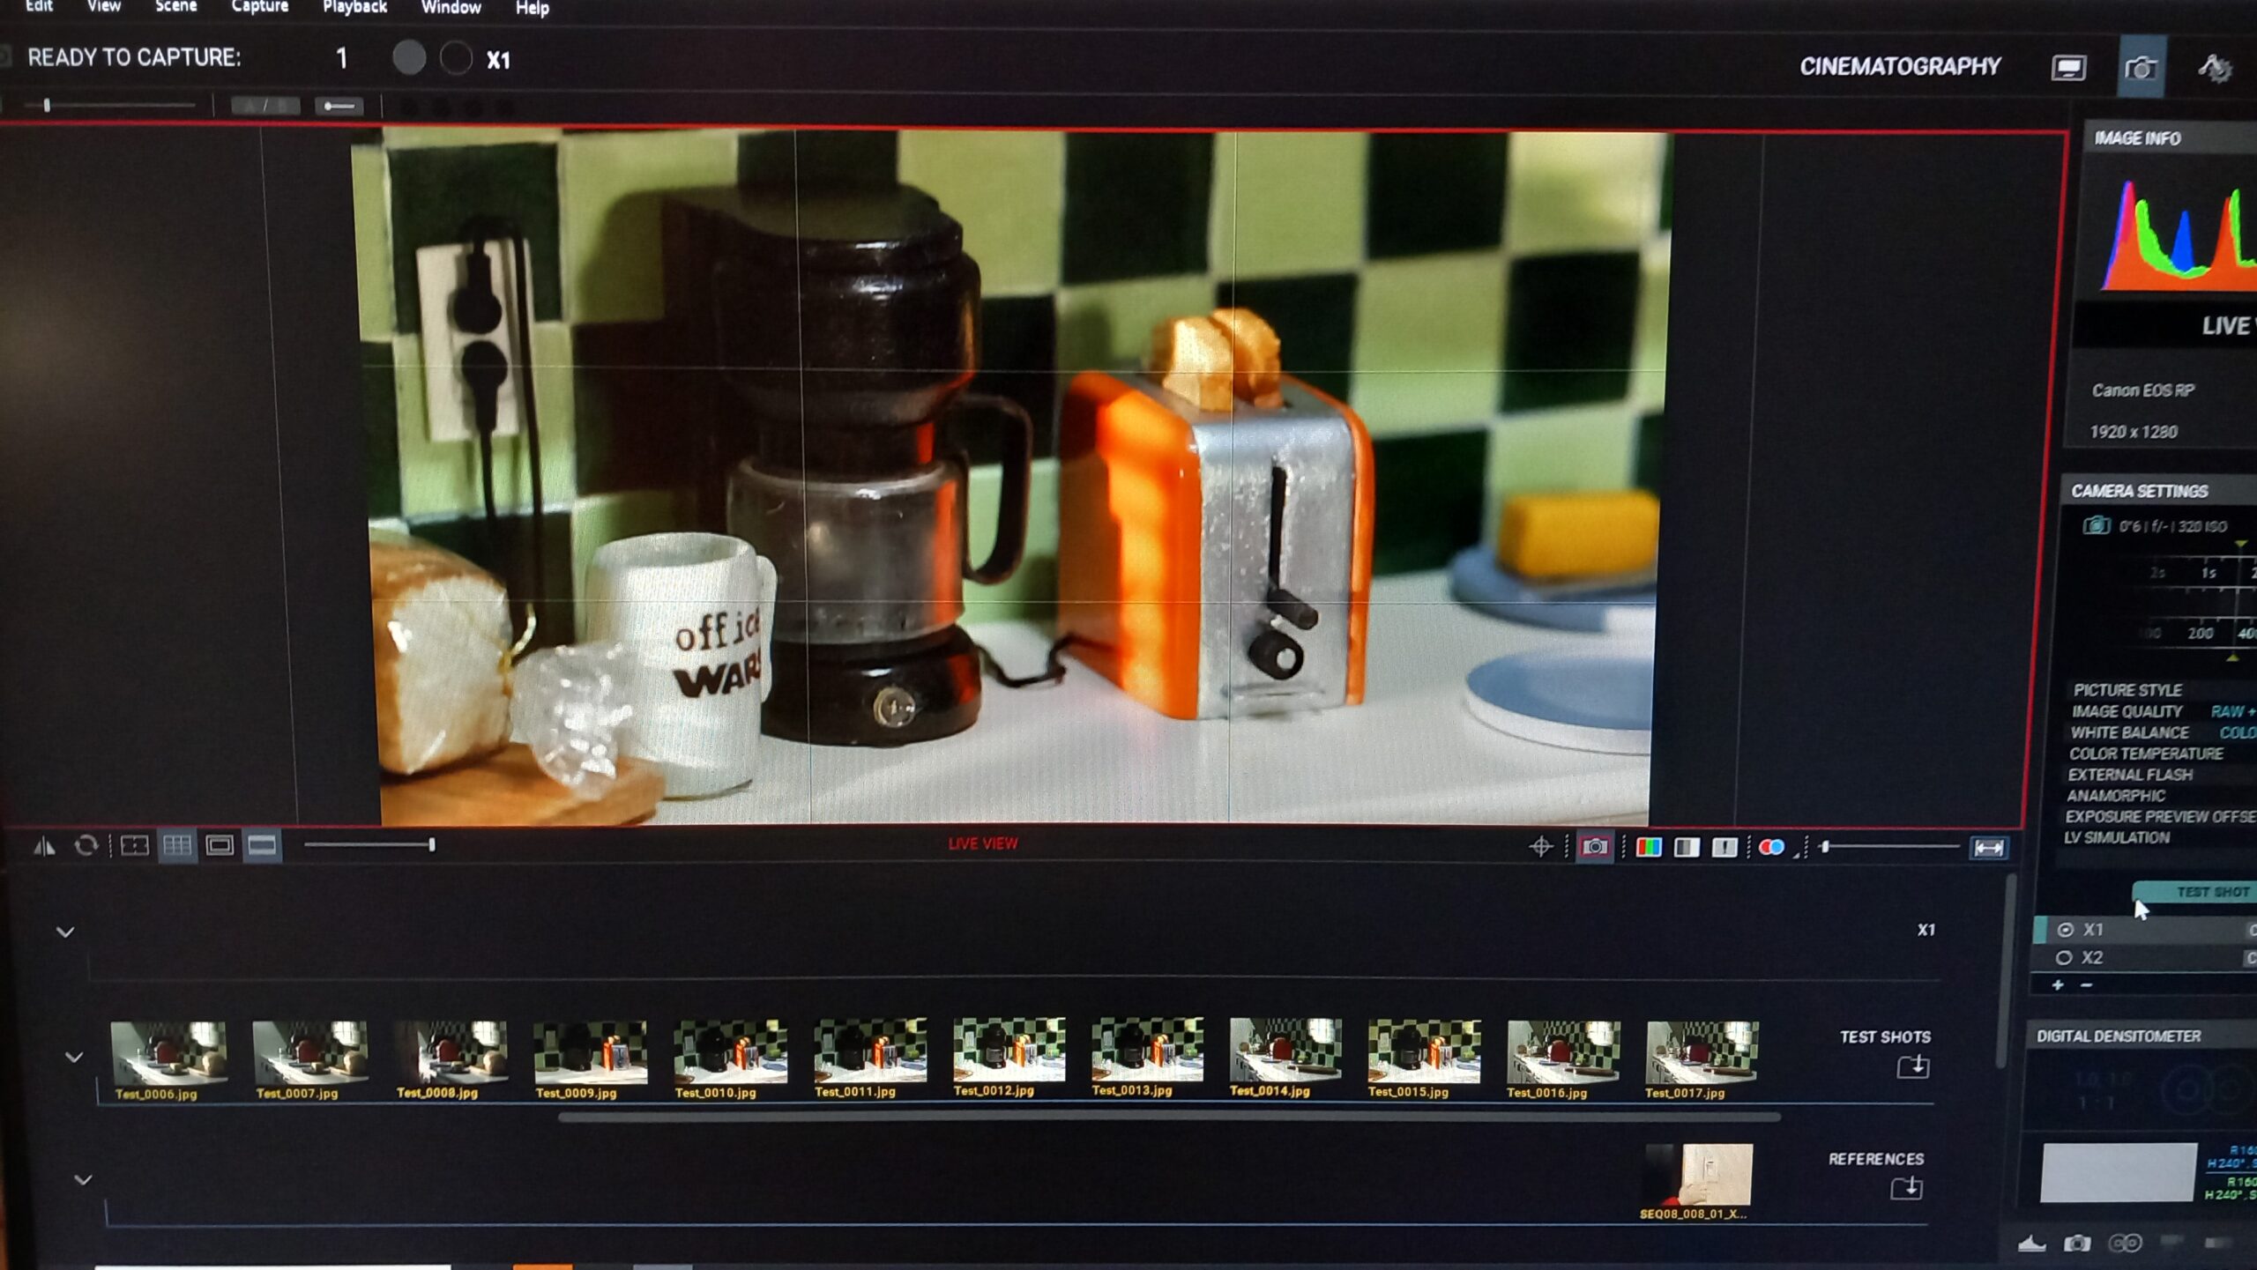Collapse the References row chevron
This screenshot has width=2257, height=1270.
[x=83, y=1179]
